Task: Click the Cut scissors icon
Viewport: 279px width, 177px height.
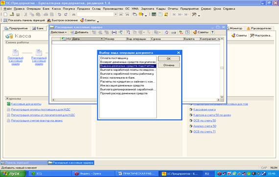Action: [25, 14]
